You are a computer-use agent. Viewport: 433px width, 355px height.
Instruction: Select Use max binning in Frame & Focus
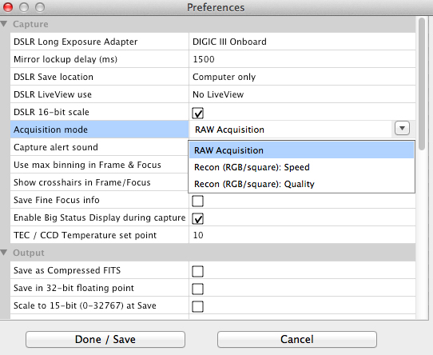click(87, 165)
